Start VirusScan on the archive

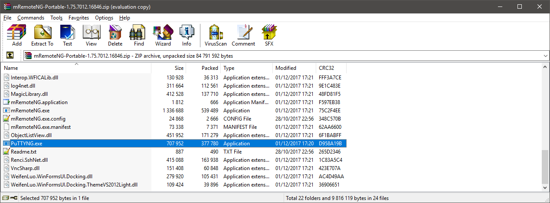pos(216,36)
